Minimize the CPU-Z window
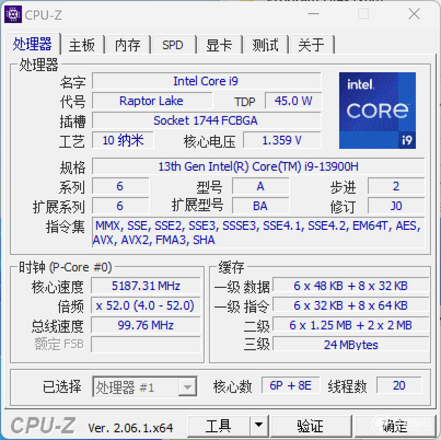 (x=313, y=13)
